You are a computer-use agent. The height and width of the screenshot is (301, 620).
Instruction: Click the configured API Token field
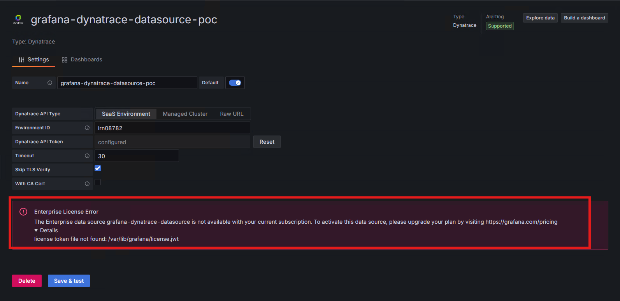172,142
